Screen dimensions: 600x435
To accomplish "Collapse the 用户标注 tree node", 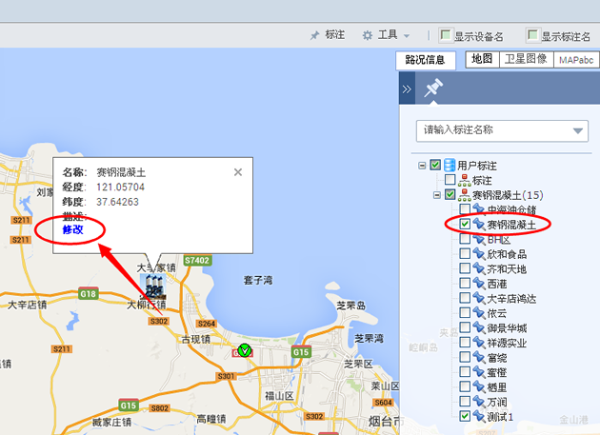I will tap(420, 166).
